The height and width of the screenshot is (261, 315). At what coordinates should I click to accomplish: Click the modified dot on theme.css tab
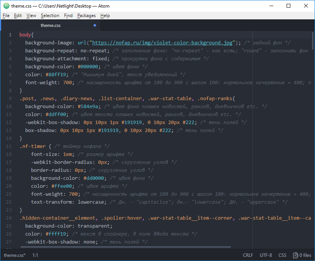click(95, 25)
